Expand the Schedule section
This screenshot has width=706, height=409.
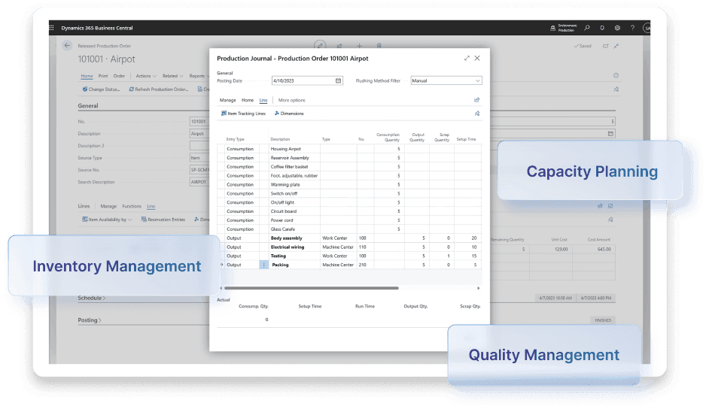point(91,298)
